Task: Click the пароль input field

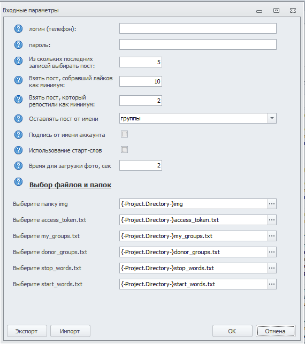Action: pyautogui.click(x=197, y=44)
